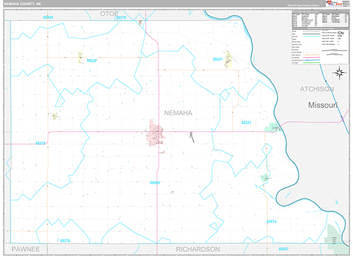The width and height of the screenshot is (353, 256).
Task: Select ZIP code label 68414
Action: click(271, 221)
